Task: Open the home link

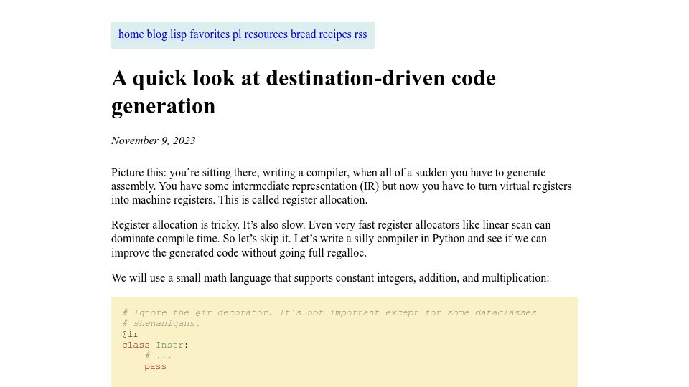Action: [x=131, y=34]
